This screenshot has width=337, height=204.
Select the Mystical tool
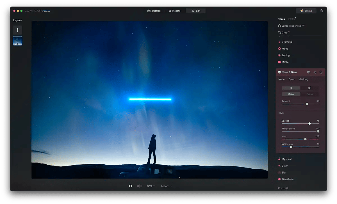point(287,159)
